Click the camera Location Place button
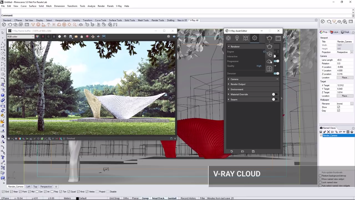The width and height of the screenshot is (355, 200). point(345,78)
